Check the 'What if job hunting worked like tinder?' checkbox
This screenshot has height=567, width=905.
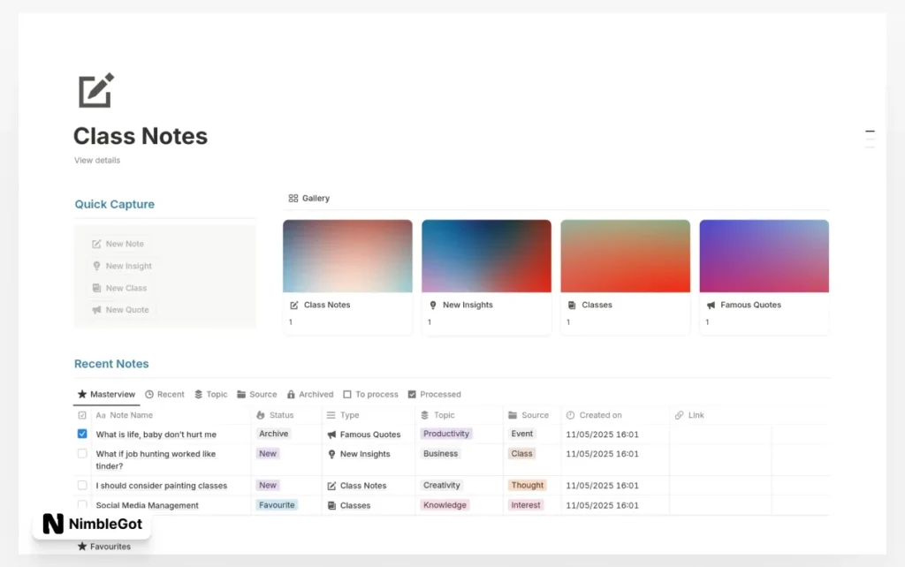click(82, 453)
